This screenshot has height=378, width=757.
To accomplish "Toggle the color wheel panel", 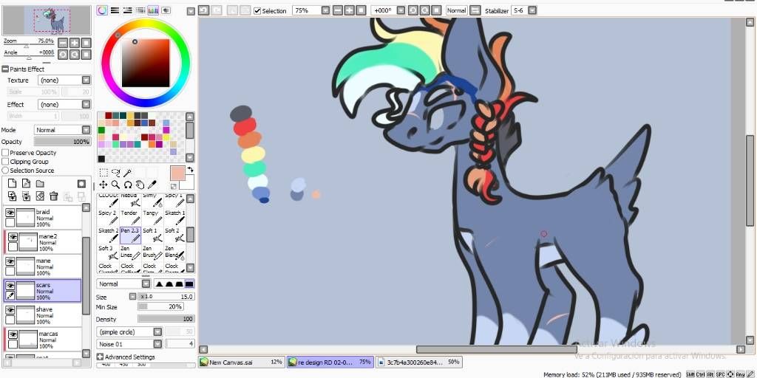I will [102, 10].
